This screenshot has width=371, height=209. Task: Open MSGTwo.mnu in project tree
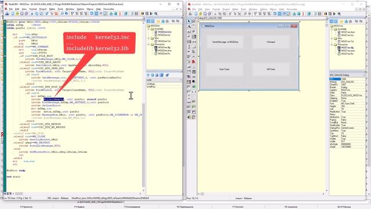click(x=348, y=51)
